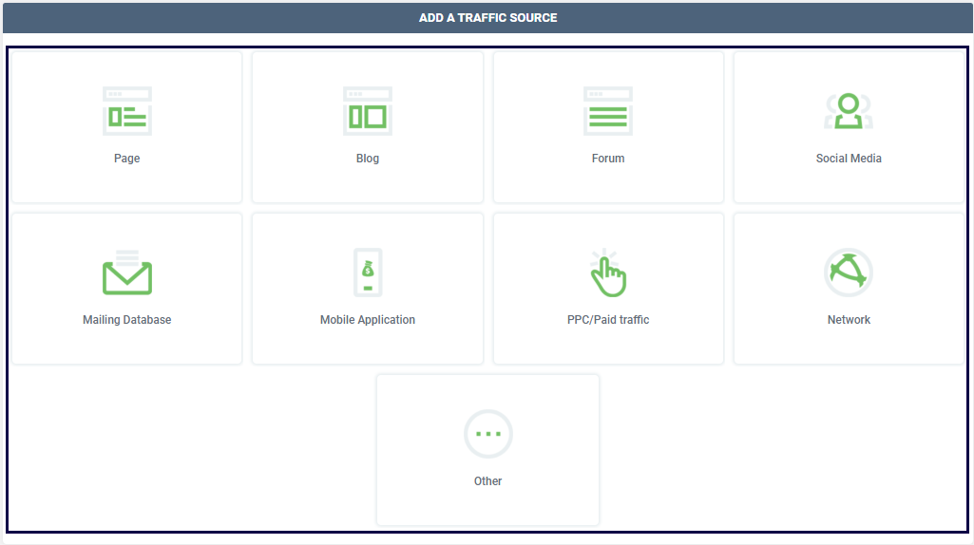Click the "Social Media" label
Image resolution: width=974 pixels, height=545 pixels.
click(x=849, y=159)
